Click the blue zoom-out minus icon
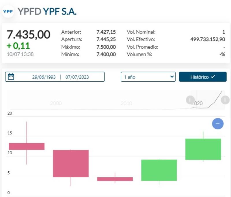Viewport: 231px width, 197px height. click(x=218, y=123)
